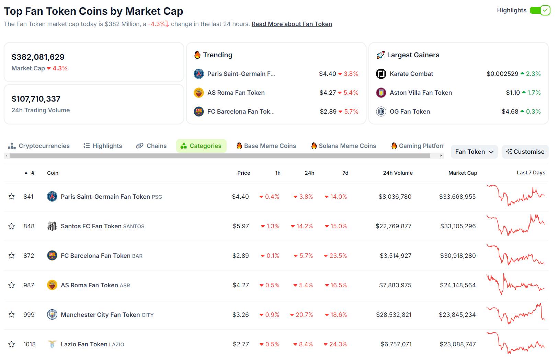Open the Chains tab
558x357 pixels.
pos(151,146)
